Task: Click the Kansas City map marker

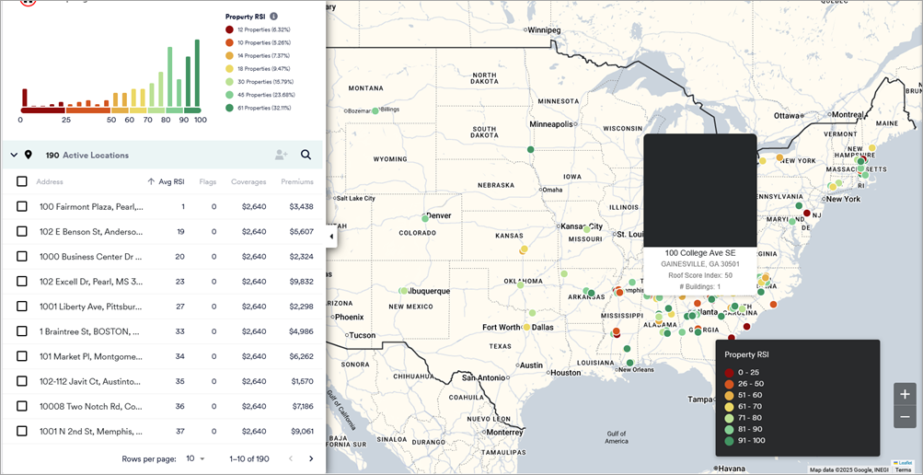Action: coord(586,229)
